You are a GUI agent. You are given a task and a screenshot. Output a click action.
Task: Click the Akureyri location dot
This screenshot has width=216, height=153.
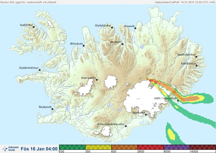click(x=122, y=44)
